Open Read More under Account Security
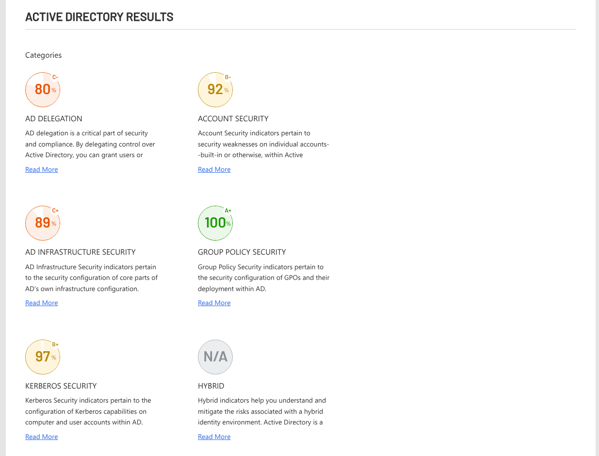Screen dimensions: 599x456 pos(214,169)
